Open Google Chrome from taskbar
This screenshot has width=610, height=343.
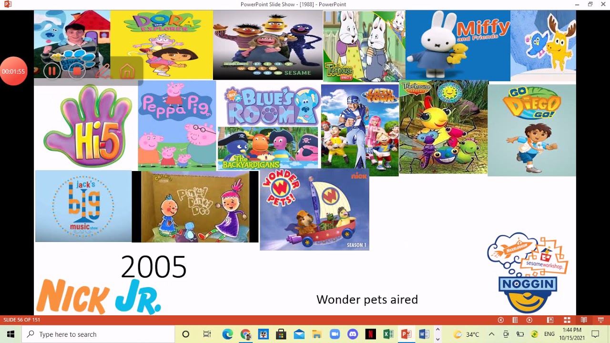pos(245,334)
